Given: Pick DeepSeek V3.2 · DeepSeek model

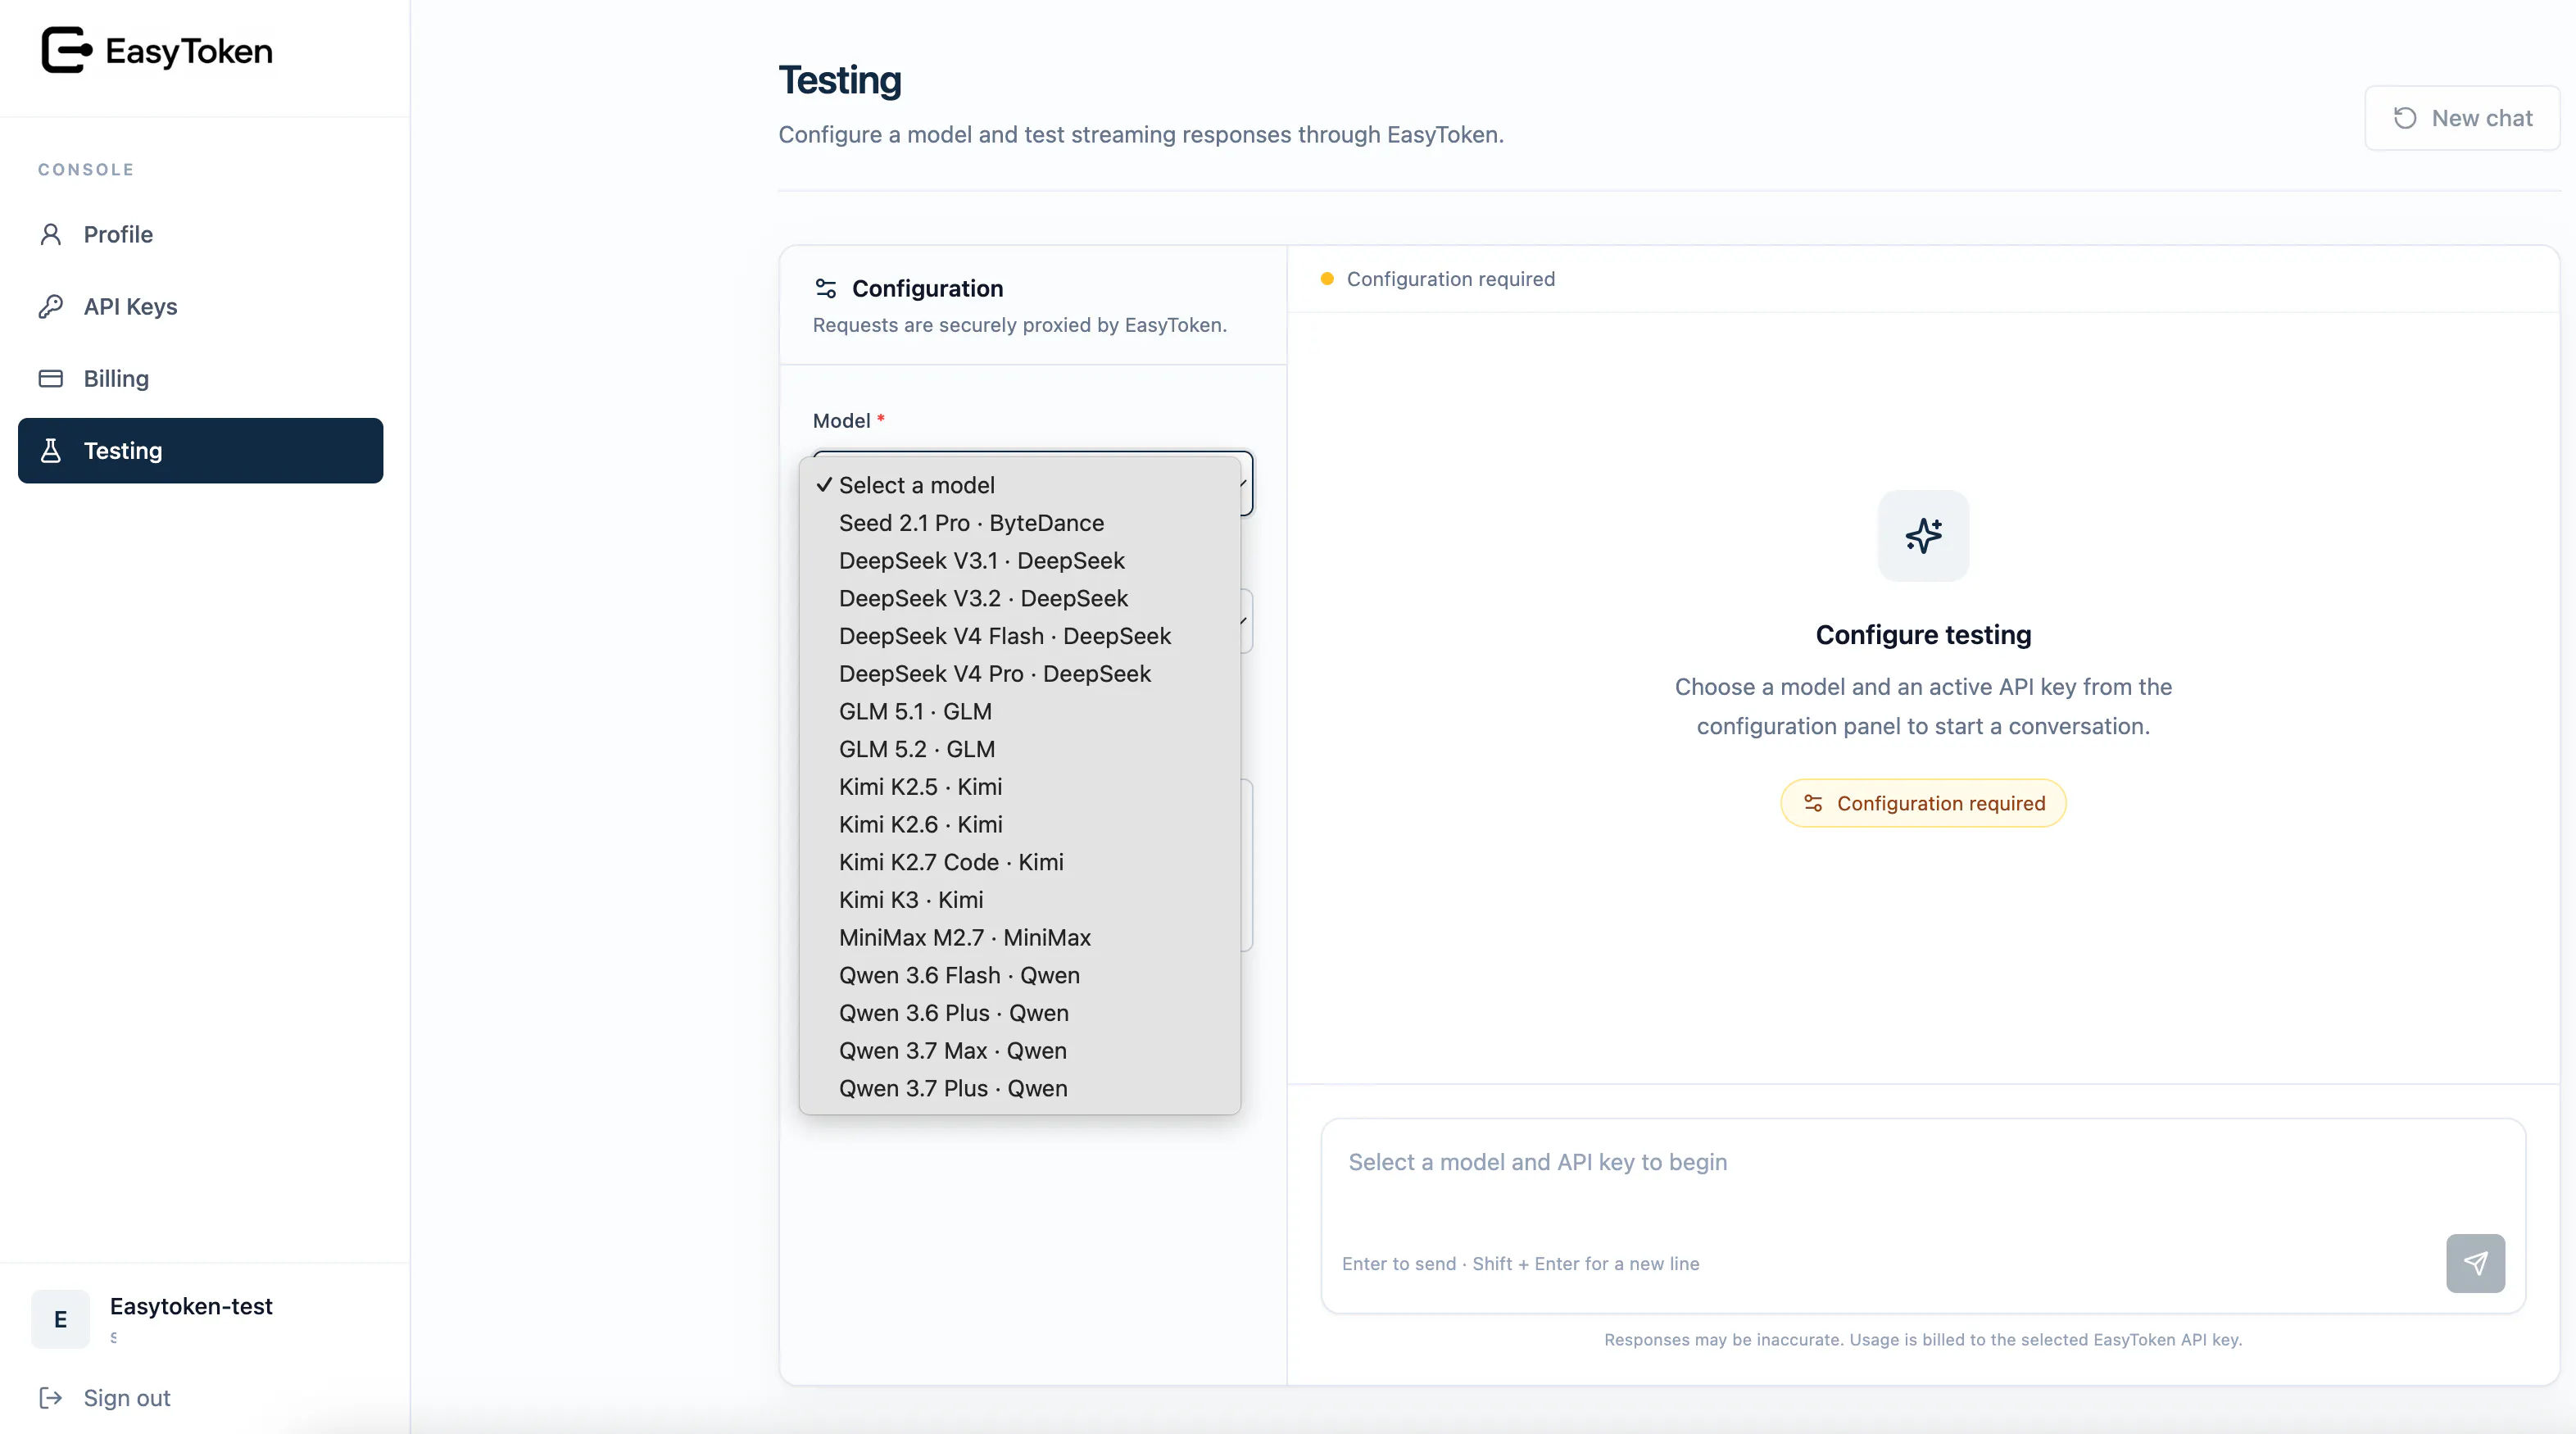Looking at the screenshot, I should [1019, 598].
